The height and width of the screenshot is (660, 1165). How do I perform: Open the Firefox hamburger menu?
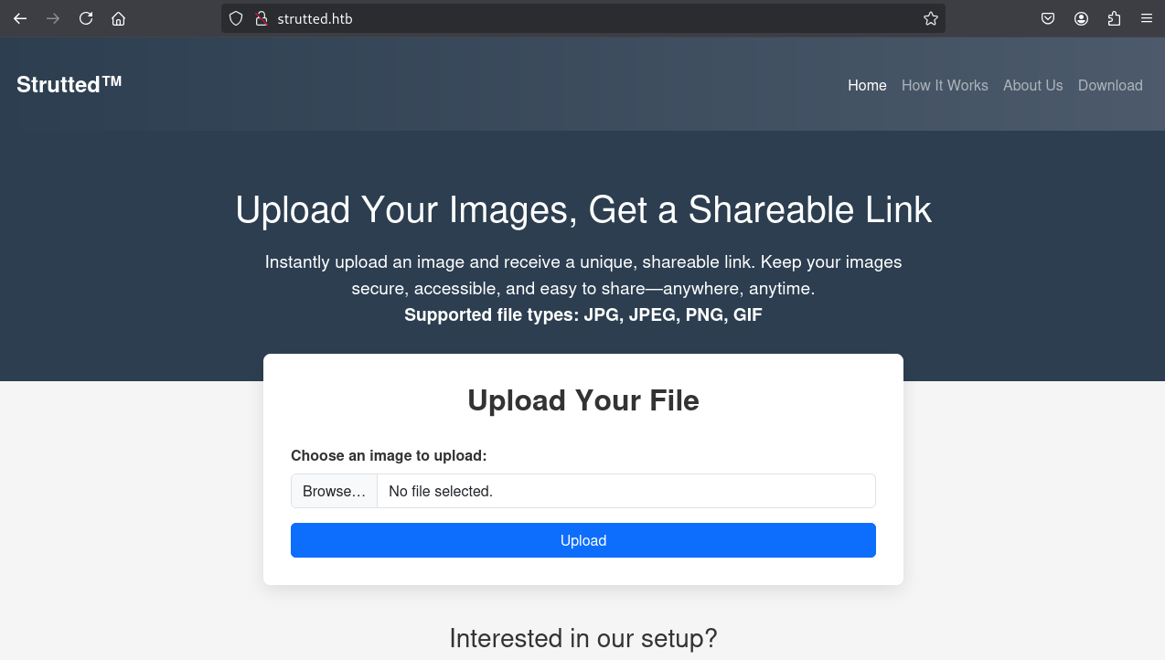[x=1147, y=18]
